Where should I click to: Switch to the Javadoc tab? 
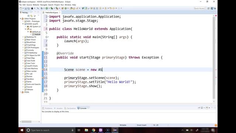[x=58, y=108]
